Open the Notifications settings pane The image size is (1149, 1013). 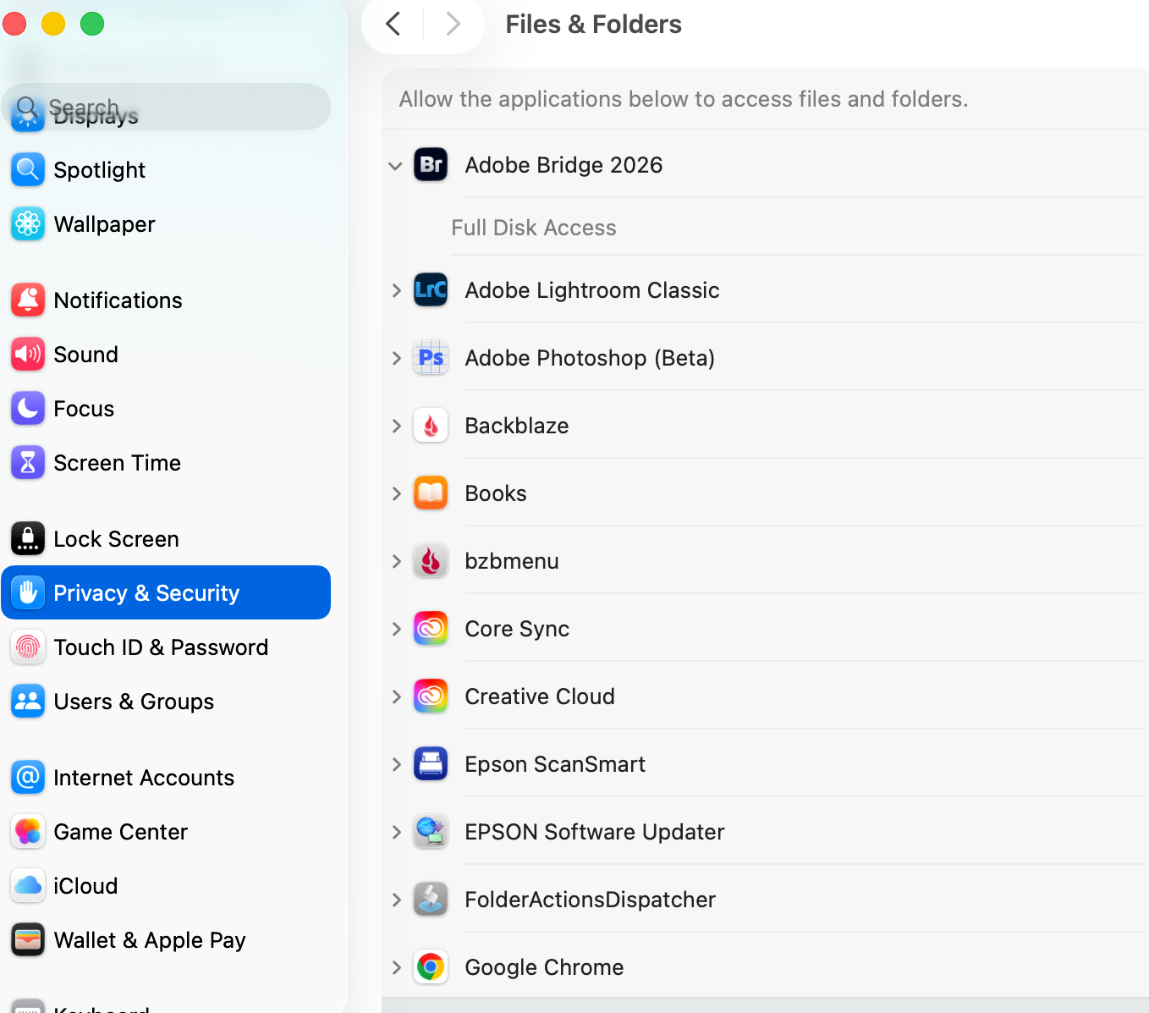118,300
